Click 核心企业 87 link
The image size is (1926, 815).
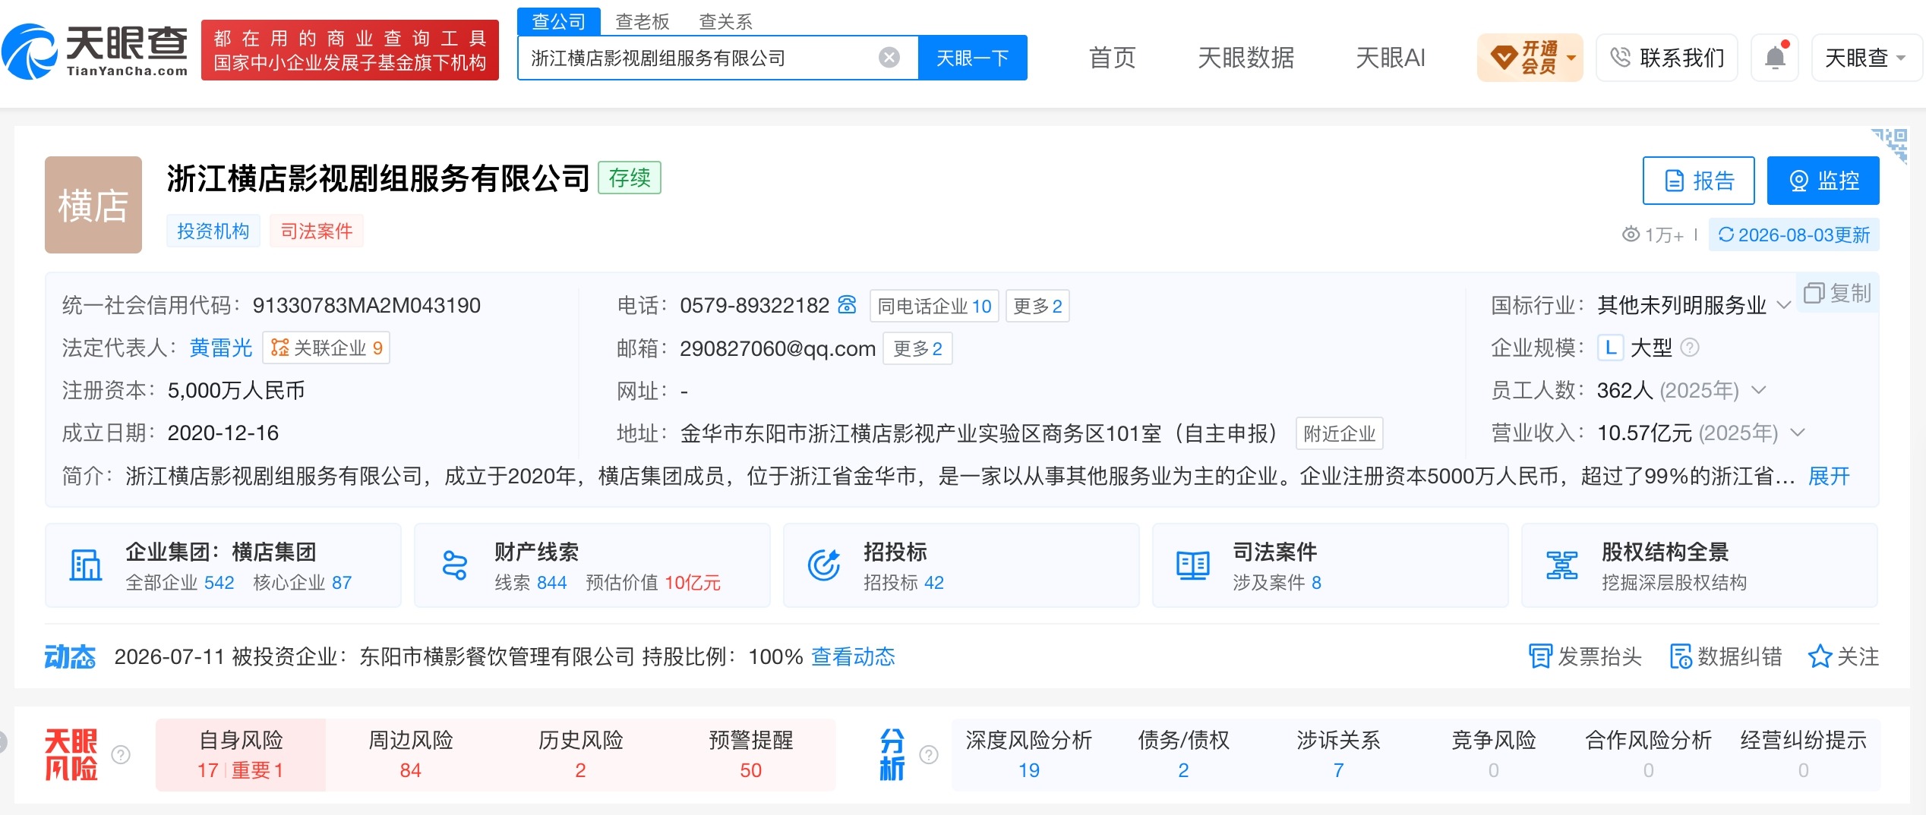pyautogui.click(x=302, y=582)
